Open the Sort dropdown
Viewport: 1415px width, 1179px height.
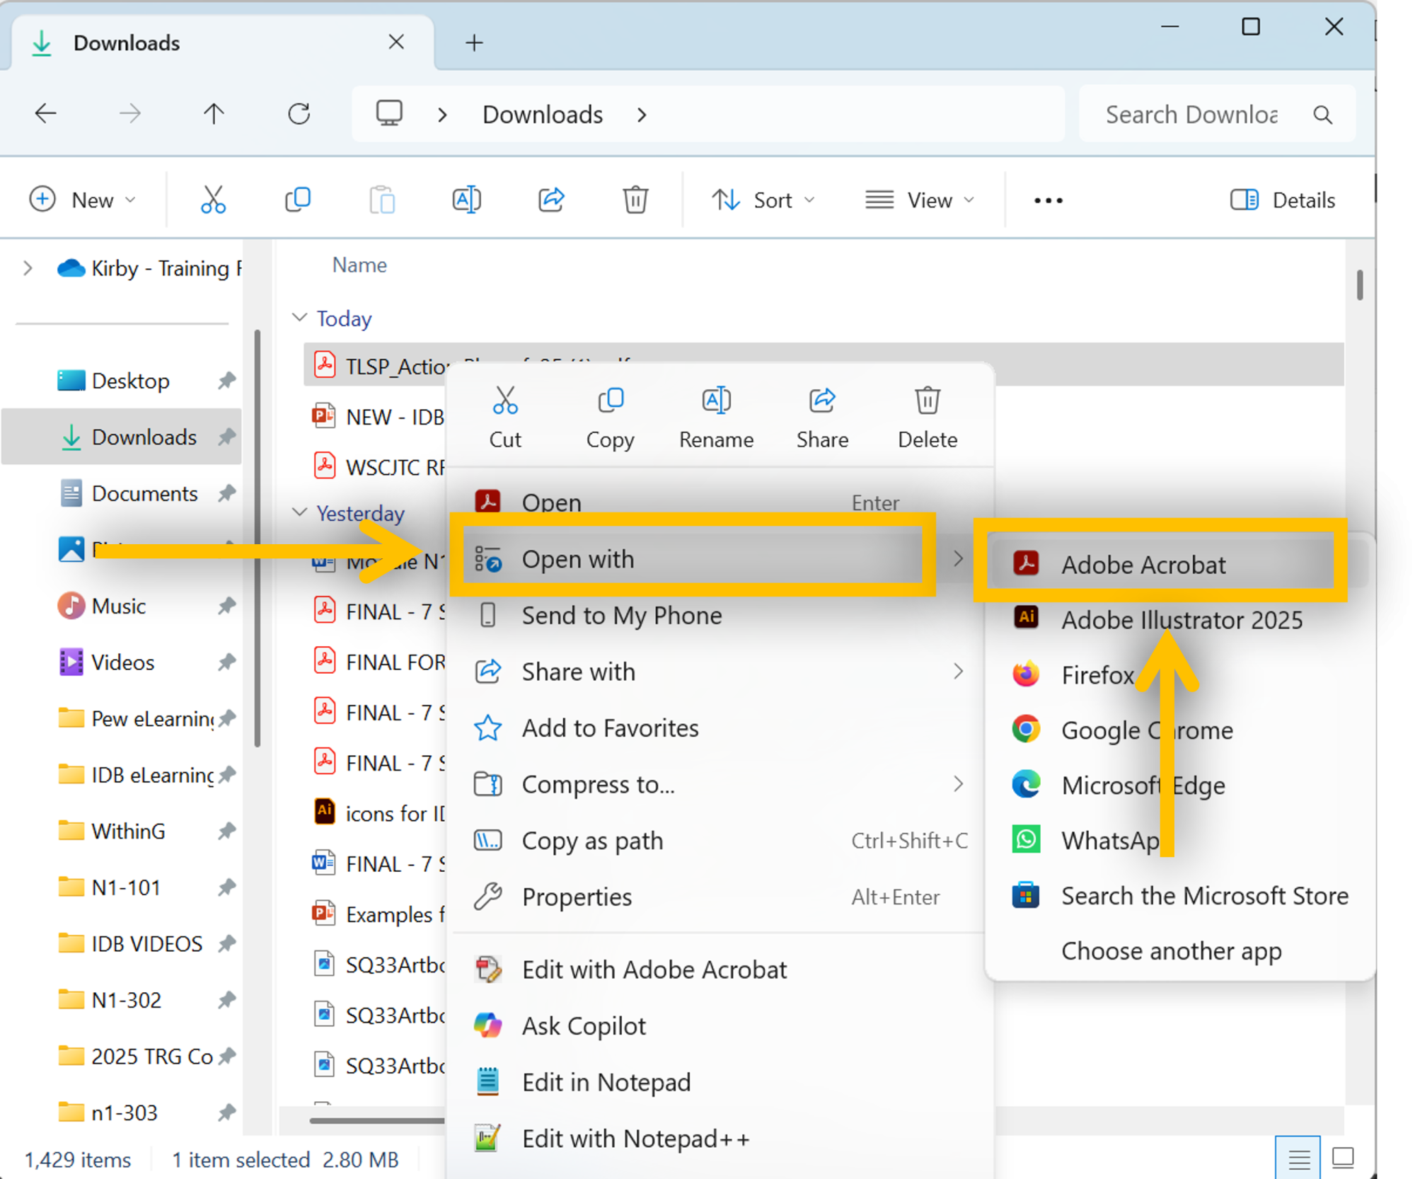(x=763, y=200)
